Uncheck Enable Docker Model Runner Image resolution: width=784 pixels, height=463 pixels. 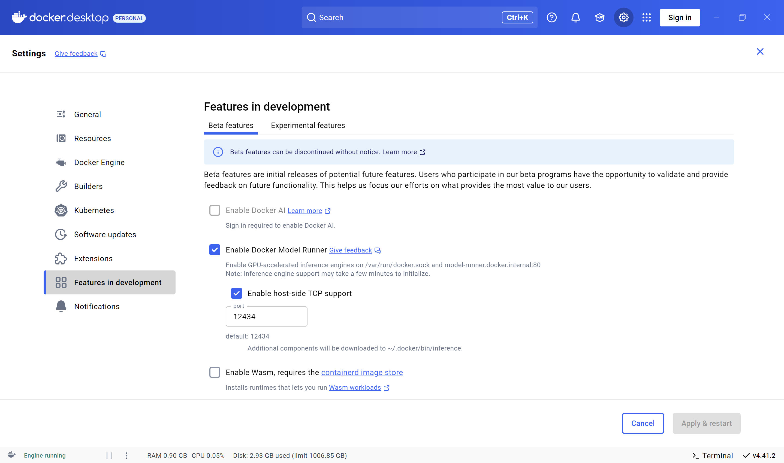[x=215, y=249]
